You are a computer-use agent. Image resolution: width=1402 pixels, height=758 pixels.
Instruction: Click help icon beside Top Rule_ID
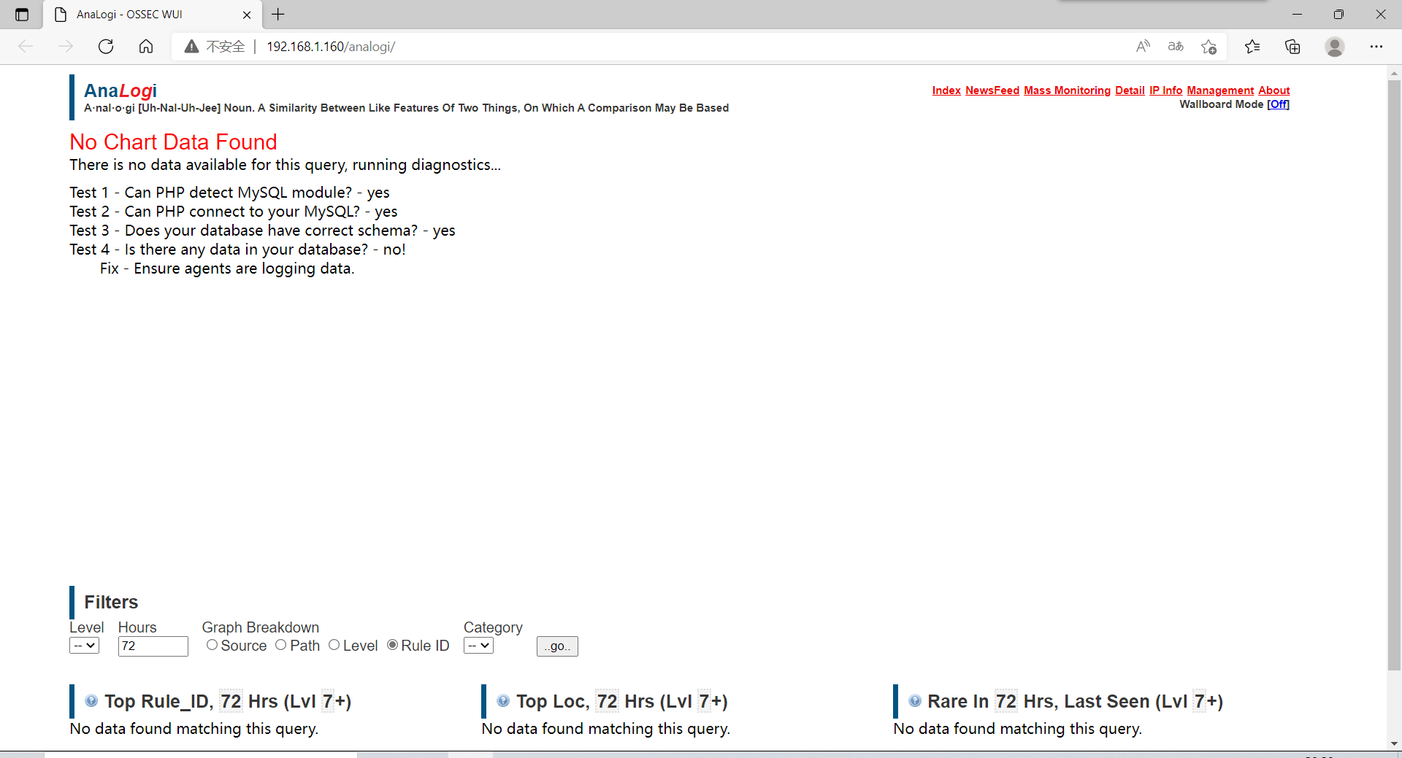click(x=91, y=700)
